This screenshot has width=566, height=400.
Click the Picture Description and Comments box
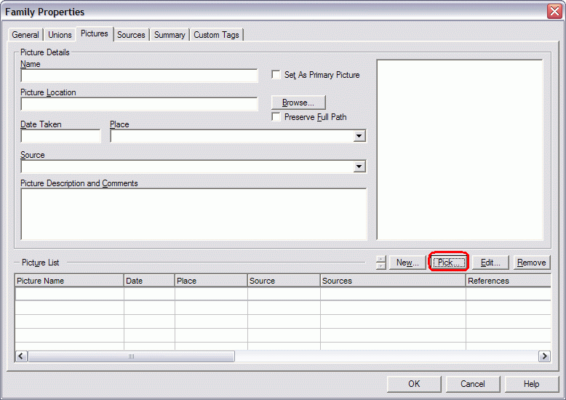point(194,214)
